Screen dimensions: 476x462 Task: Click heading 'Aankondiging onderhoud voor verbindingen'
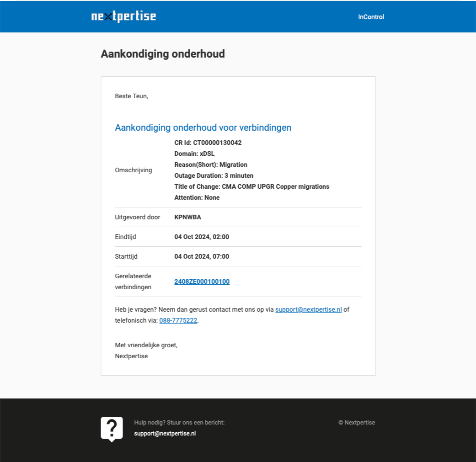(x=203, y=127)
